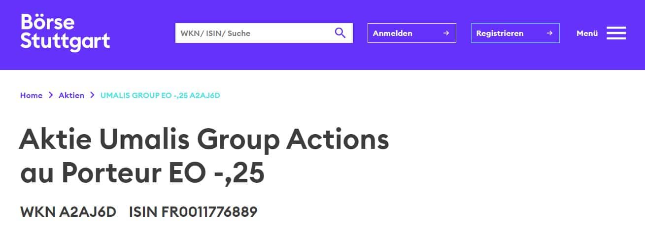Click the Anmelden button
Image resolution: width=645 pixels, height=241 pixels.
[412, 33]
